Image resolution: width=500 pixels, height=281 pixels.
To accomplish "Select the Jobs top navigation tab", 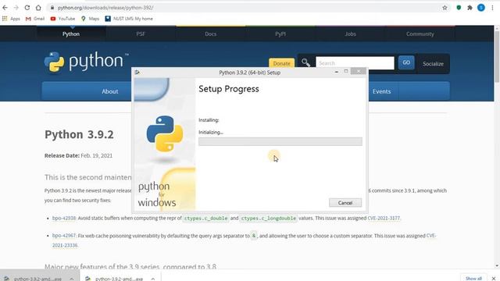I will click(350, 34).
